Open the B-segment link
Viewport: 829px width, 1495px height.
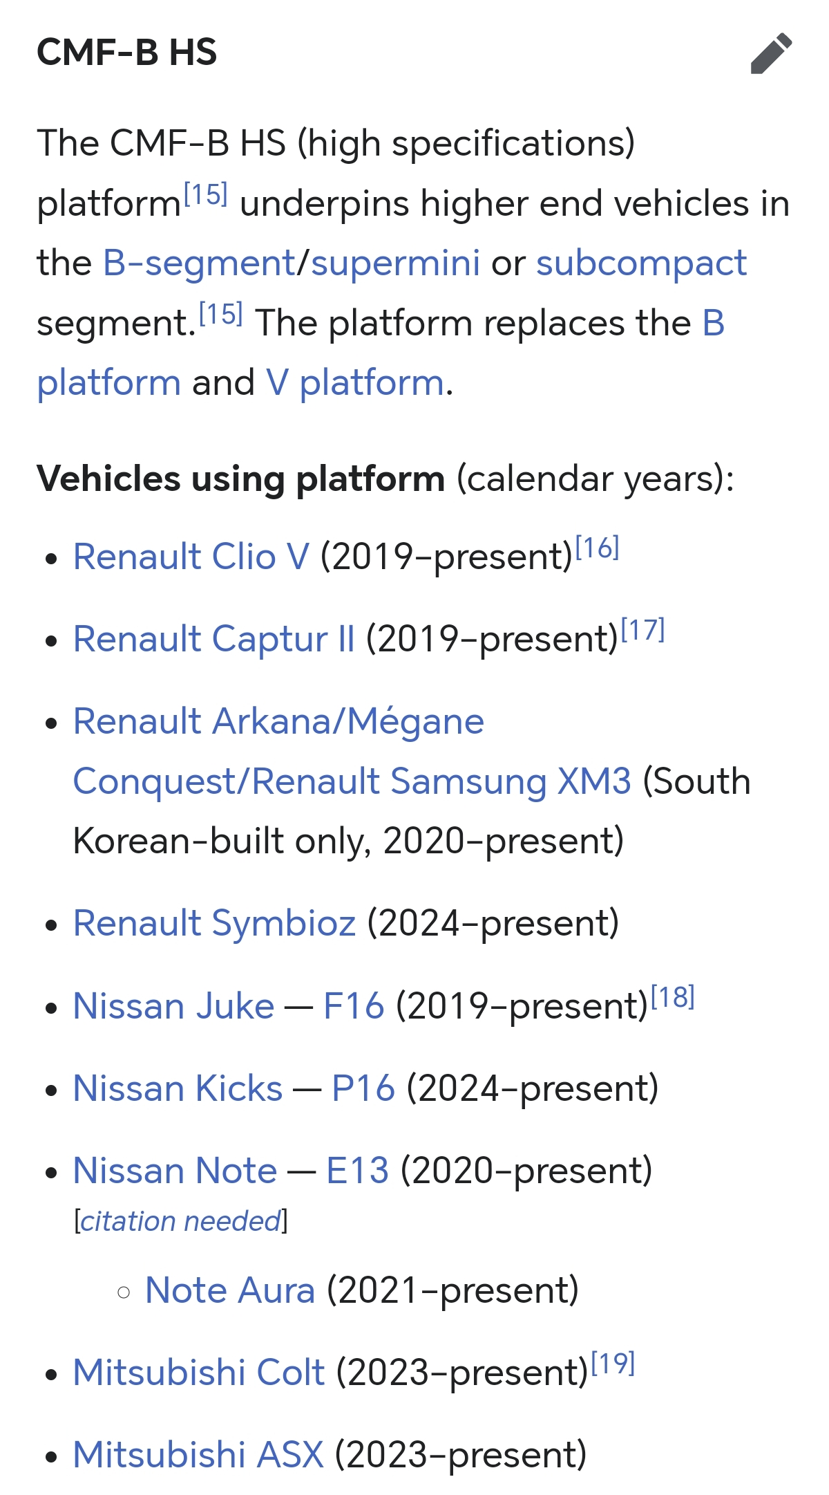(x=199, y=263)
